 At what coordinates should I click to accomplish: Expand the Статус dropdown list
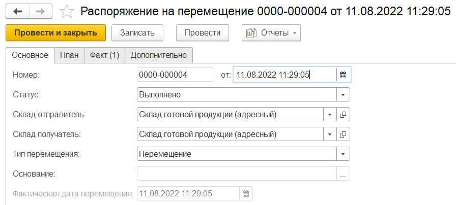pos(343,95)
